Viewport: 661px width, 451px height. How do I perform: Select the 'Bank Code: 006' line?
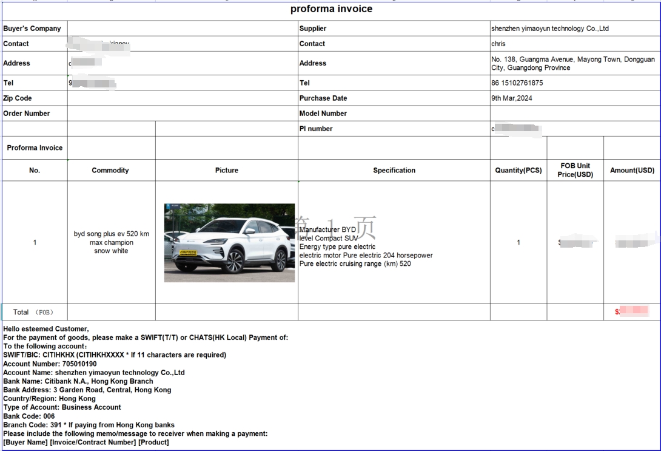[x=29, y=416]
